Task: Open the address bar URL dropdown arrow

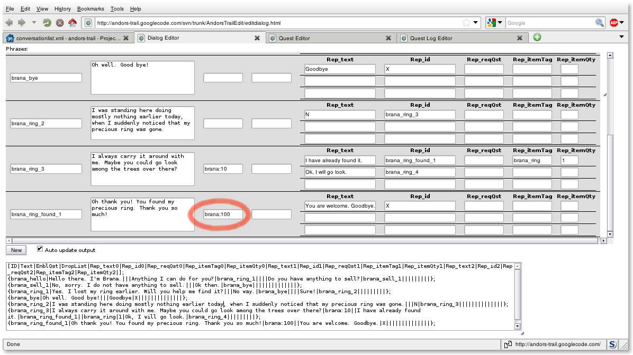Action: click(x=476, y=23)
